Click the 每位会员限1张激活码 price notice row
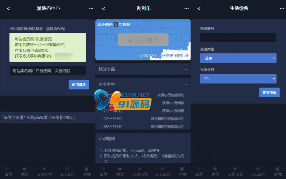 (x=47, y=117)
